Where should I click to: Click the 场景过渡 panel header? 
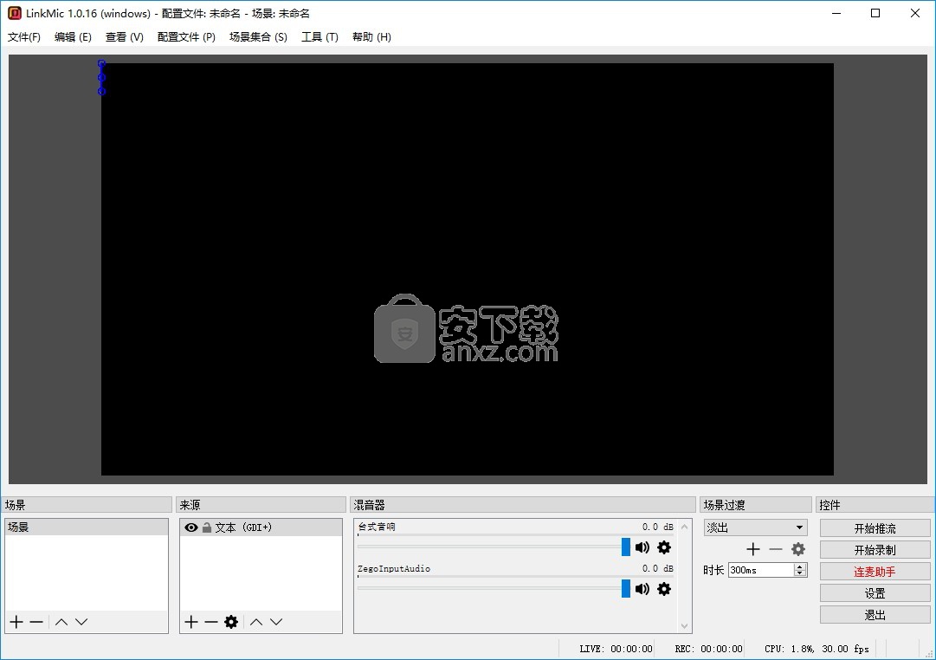point(755,505)
